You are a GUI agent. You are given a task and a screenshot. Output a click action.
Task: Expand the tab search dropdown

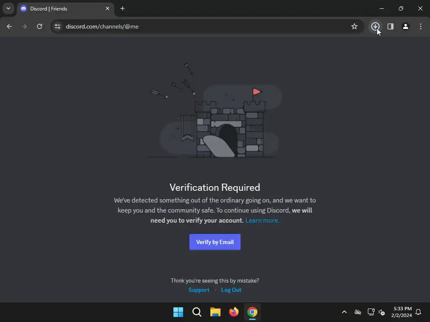tap(8, 8)
